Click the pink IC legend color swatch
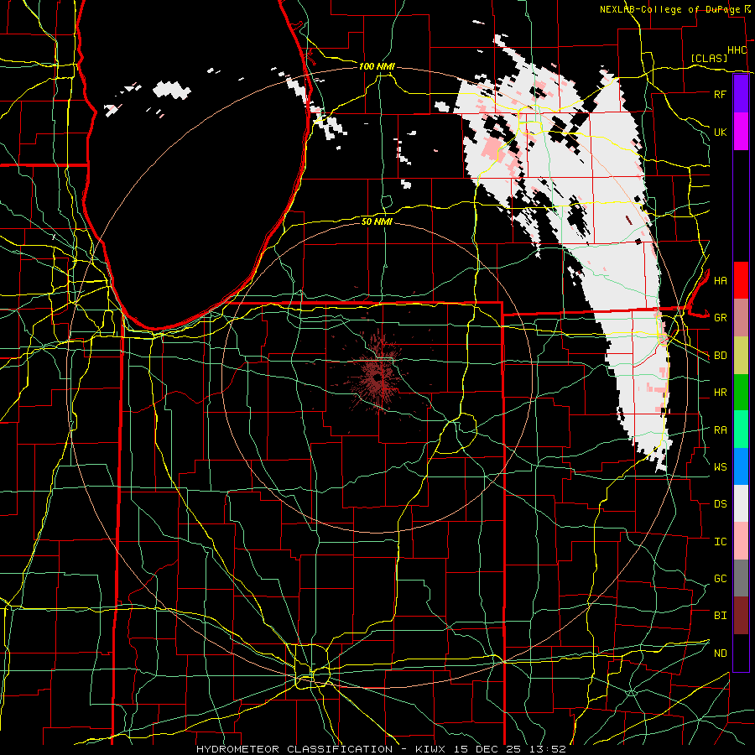Viewport: 755px width, 755px height. tap(741, 541)
